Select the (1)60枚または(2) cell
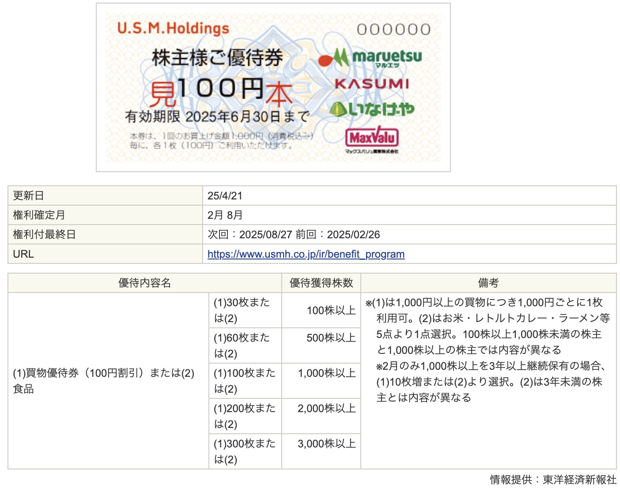This screenshot has width=620, height=488. click(245, 345)
